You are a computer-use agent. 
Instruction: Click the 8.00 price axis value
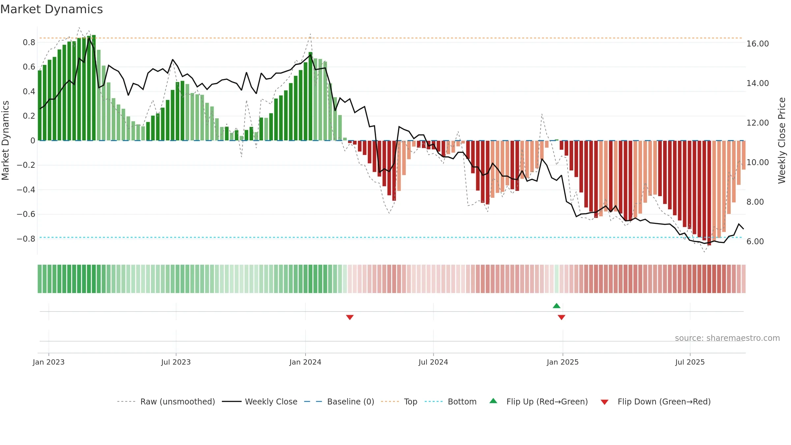coord(755,202)
